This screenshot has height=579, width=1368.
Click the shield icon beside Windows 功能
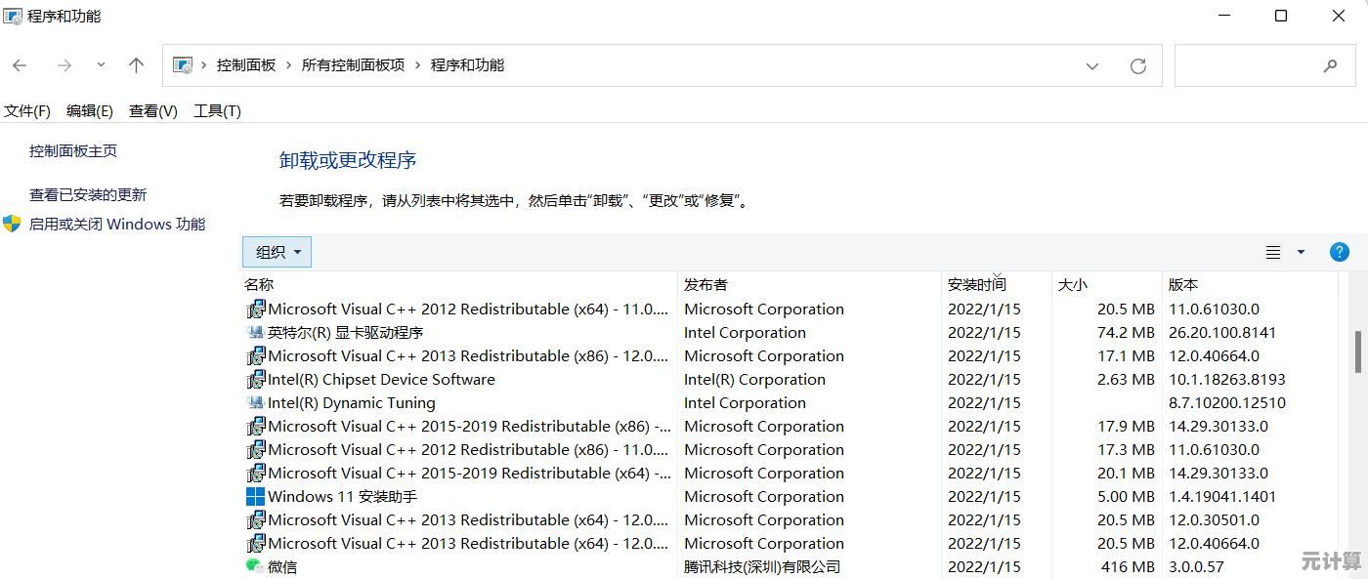[x=12, y=224]
